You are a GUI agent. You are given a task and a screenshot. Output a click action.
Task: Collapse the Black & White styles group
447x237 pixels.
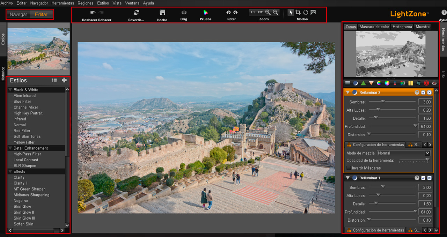click(x=11, y=90)
